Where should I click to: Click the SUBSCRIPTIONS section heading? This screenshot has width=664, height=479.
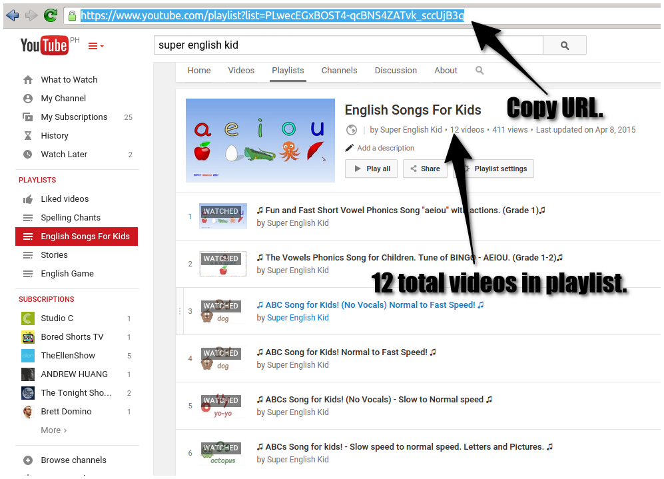pyautogui.click(x=46, y=299)
